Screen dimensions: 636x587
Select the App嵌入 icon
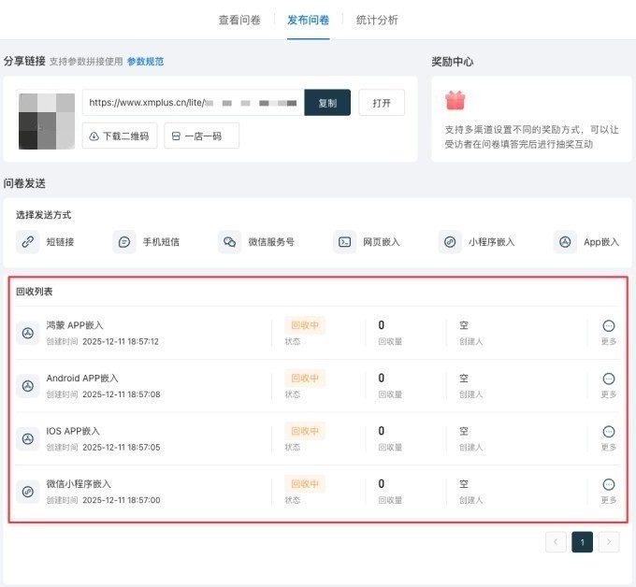coord(565,242)
